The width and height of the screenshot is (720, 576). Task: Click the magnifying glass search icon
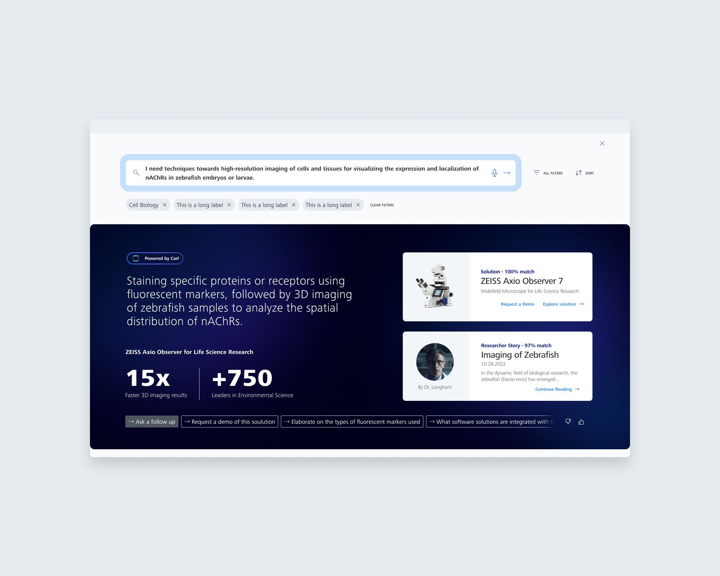coord(136,173)
